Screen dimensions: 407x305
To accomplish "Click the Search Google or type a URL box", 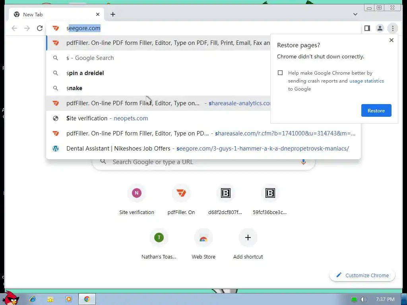I will click(x=204, y=162).
